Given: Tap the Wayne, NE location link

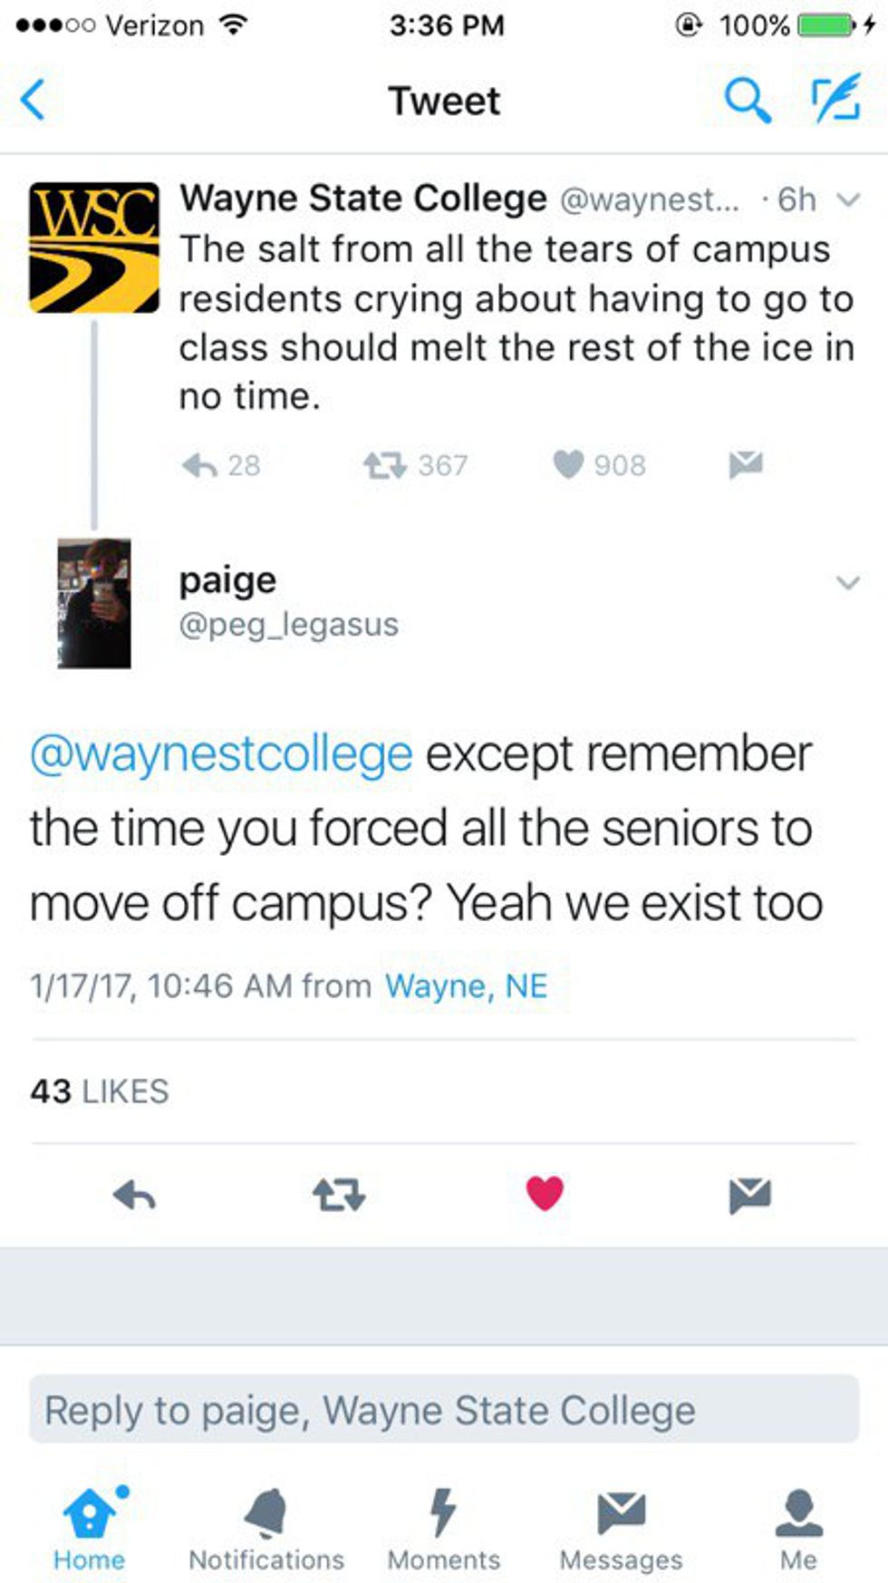Looking at the screenshot, I should (466, 986).
